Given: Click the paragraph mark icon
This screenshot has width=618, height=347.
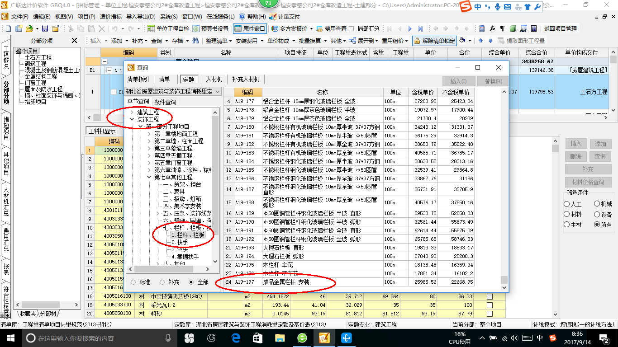Looking at the screenshot, I should click(x=503, y=28).
